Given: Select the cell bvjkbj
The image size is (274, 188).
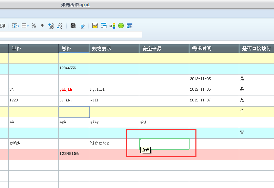Looking at the screenshot, I should tap(74, 101).
